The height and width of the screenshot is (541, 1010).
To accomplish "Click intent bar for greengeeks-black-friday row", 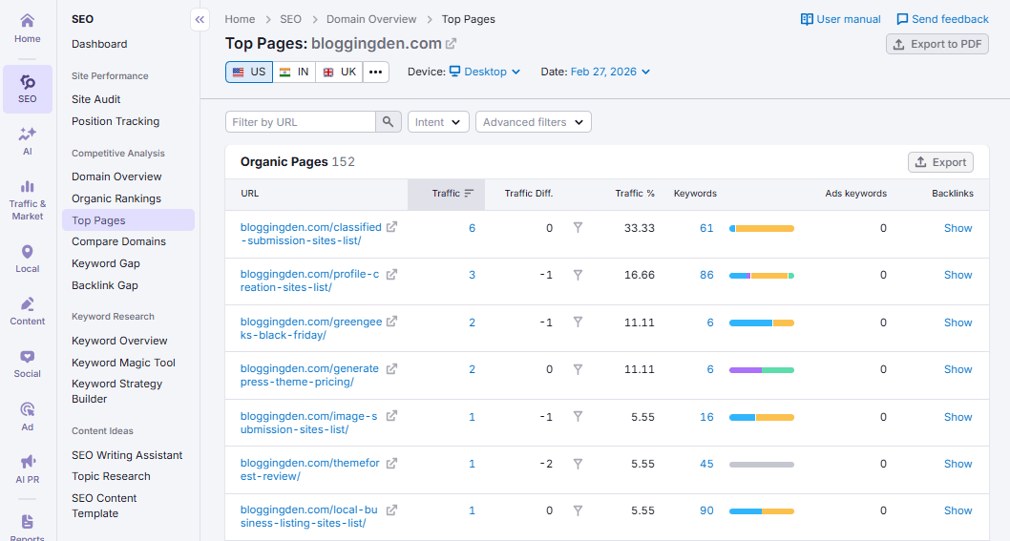I will pyautogui.click(x=762, y=323).
